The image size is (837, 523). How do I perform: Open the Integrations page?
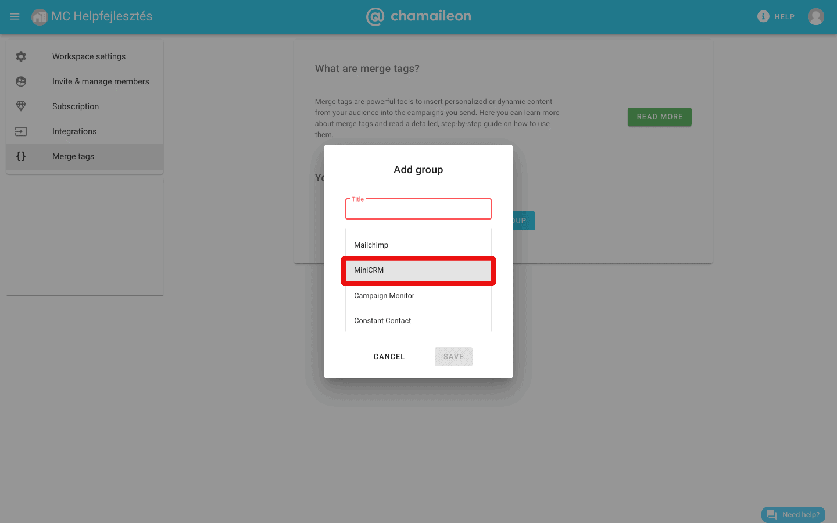coord(85,131)
